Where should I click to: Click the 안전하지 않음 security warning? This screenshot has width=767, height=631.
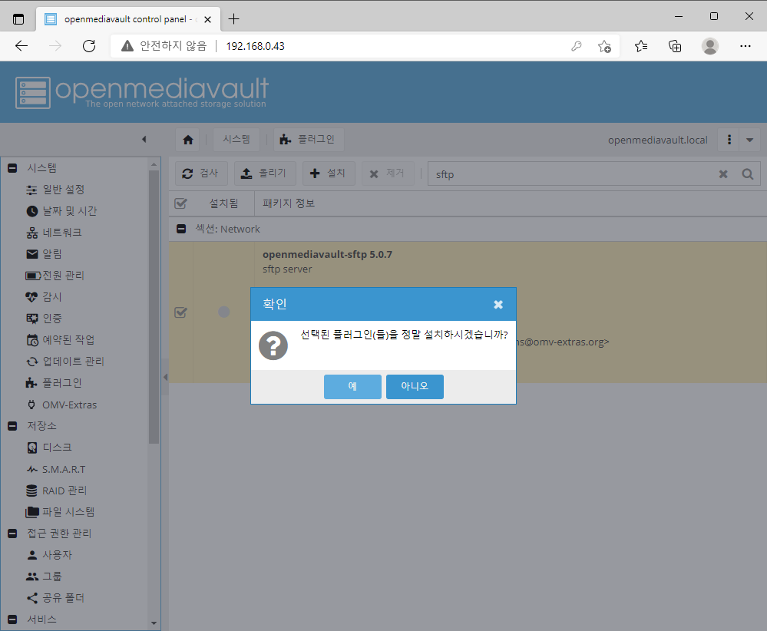[164, 46]
